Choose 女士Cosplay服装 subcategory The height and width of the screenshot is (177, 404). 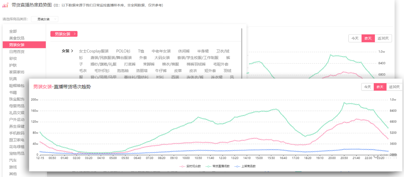[94, 51]
